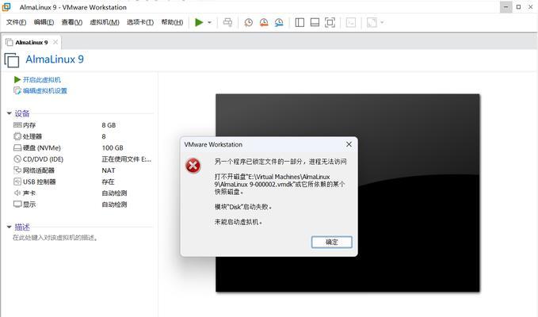Viewport: 538px width, 317px height.
Task: Open the 查看(V) menu
Action: click(x=72, y=22)
